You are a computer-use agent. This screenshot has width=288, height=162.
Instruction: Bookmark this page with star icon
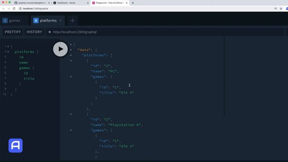coord(281,9)
